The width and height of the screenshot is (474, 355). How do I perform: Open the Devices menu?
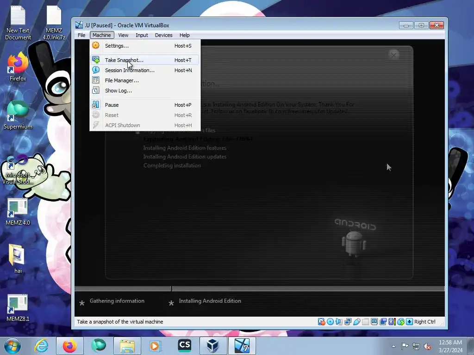163,35
